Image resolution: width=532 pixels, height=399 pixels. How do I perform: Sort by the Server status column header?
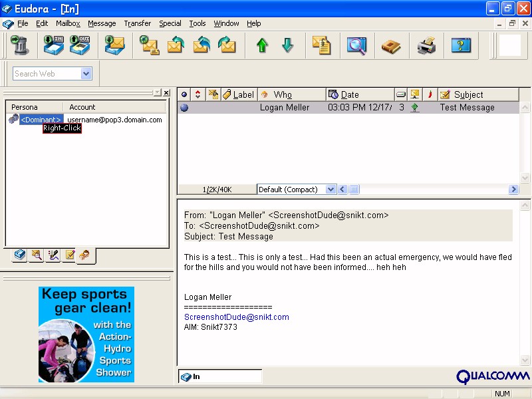pyautogui.click(x=414, y=94)
